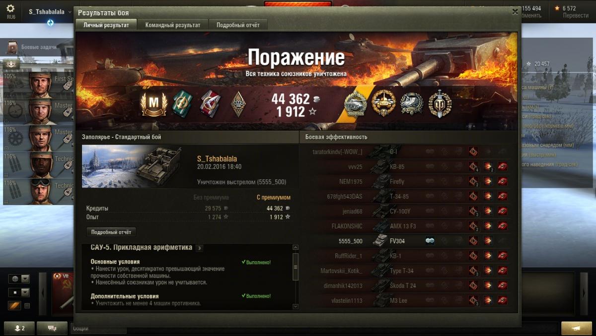Open the chat channels button
Image resolution: width=596 pixels, height=336 pixels.
[x=52, y=328]
